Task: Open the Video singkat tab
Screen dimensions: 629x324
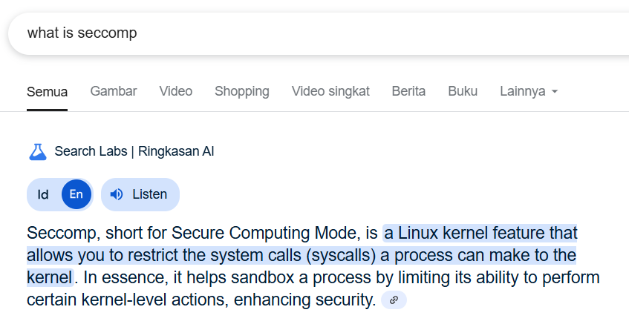Action: 330,91
